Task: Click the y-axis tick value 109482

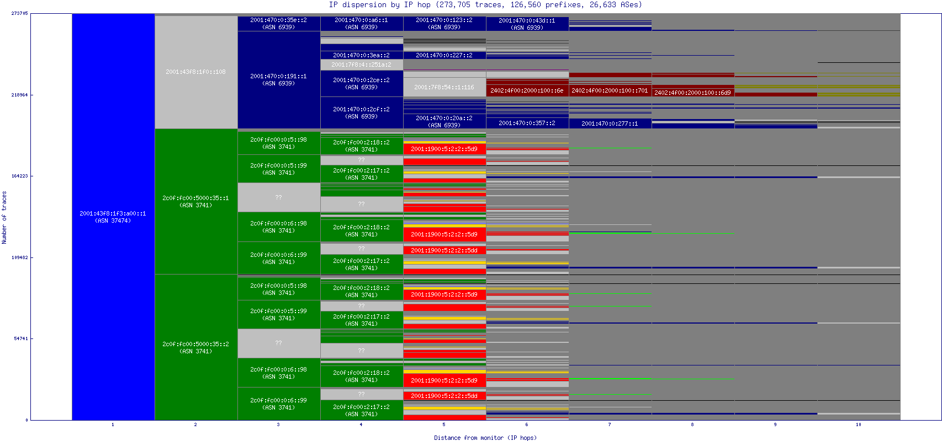Action: pos(19,257)
